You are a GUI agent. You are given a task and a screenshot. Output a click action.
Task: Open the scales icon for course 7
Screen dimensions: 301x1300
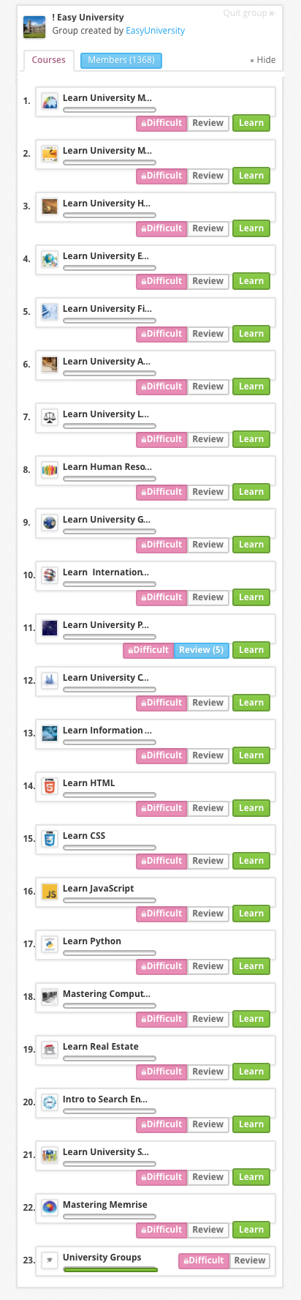pyautogui.click(x=50, y=417)
